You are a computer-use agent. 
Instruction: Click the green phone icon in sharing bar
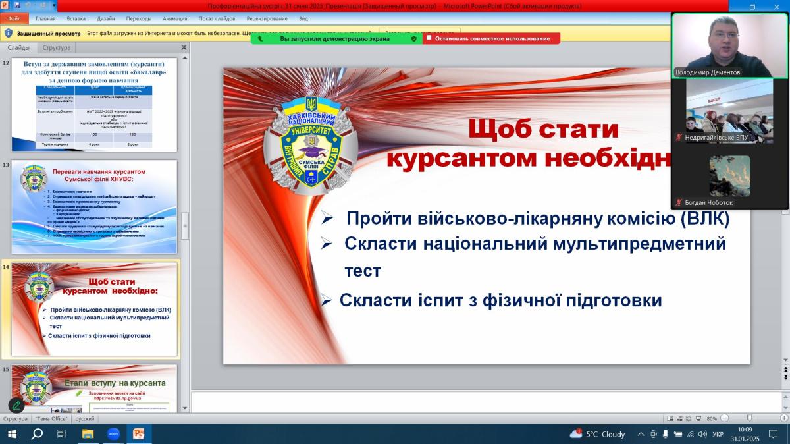(260, 38)
